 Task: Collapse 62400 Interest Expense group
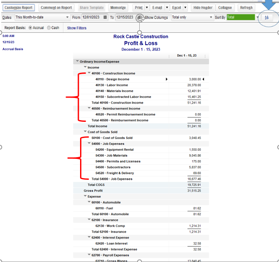[x=89, y=237]
